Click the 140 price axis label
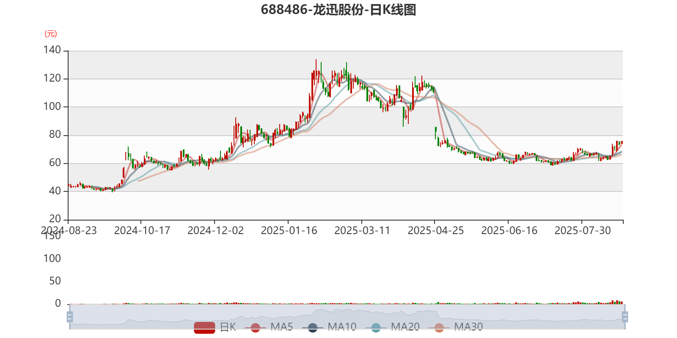 pos(52,50)
